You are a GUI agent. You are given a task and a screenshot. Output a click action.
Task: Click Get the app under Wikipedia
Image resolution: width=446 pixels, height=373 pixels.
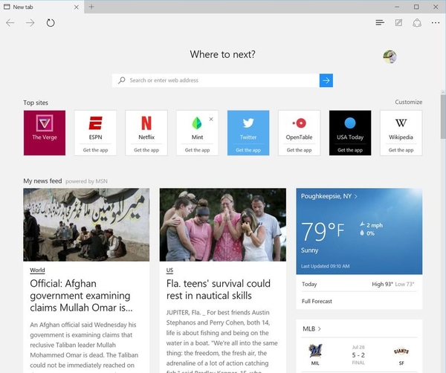[401, 150]
